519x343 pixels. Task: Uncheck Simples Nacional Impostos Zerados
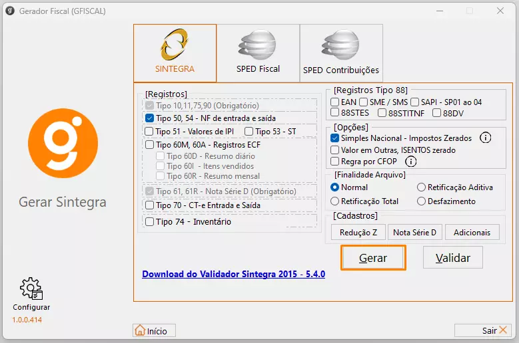pyautogui.click(x=334, y=138)
